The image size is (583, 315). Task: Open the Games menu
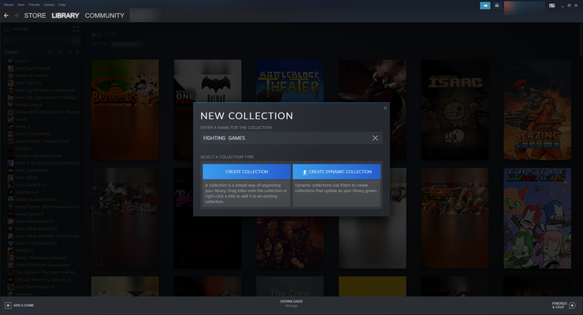(x=49, y=5)
